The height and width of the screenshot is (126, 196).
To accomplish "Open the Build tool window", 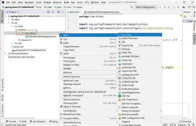I will pyautogui.click(x=23, y=121).
